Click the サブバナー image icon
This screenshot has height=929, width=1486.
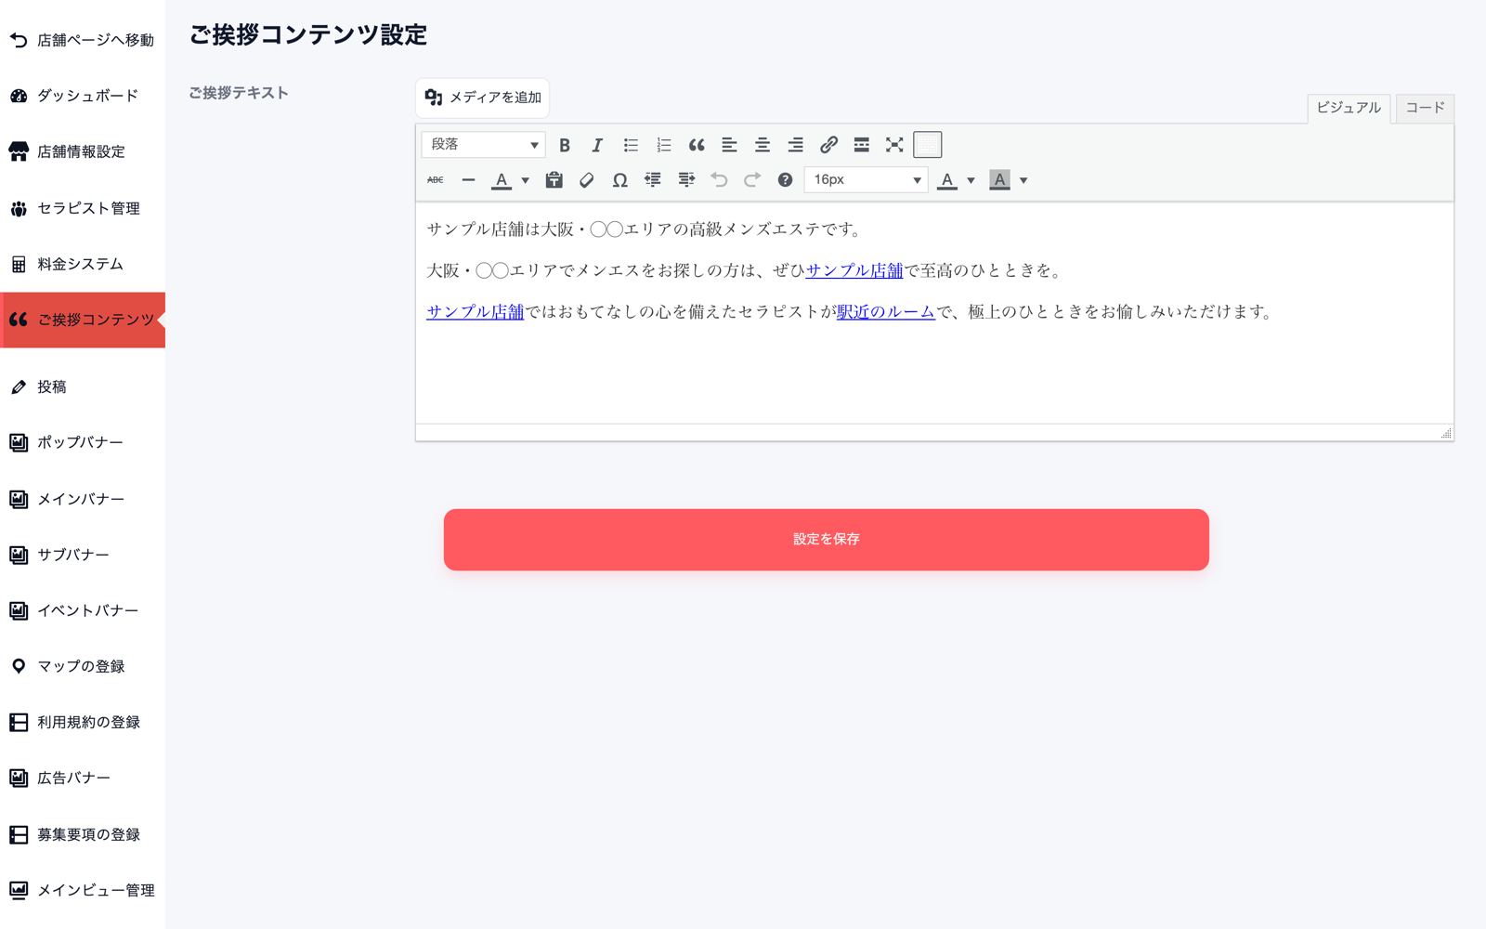19,555
